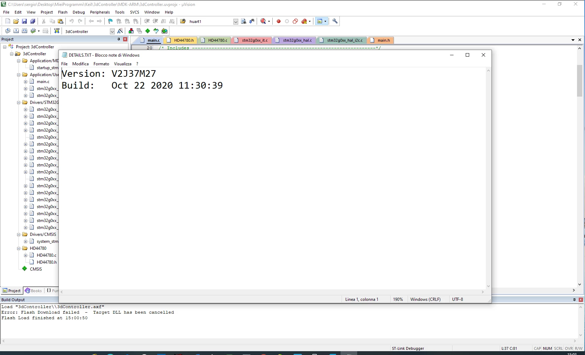Collapse the HD44780 group folder
Screen dimensions: 585x355
(18, 248)
